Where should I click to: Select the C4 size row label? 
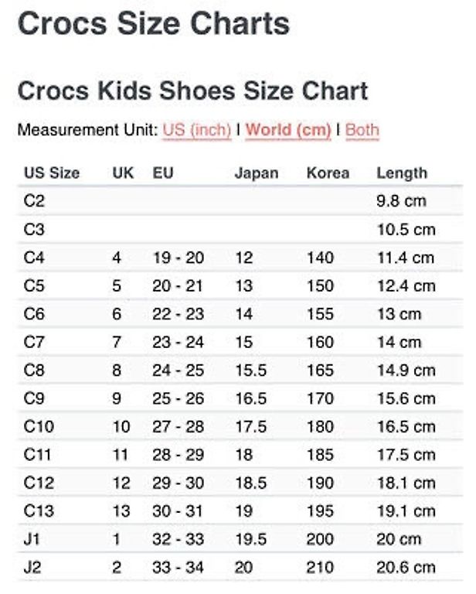[34, 258]
